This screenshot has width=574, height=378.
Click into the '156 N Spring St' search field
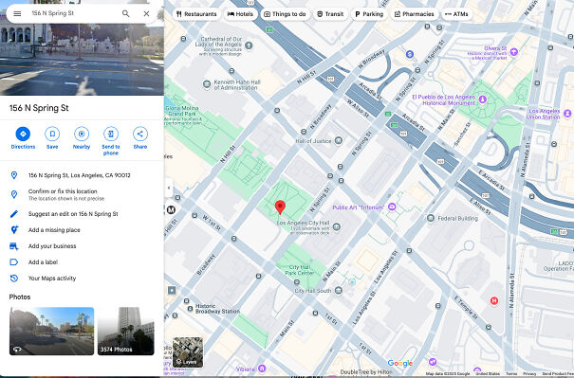[x=73, y=13]
